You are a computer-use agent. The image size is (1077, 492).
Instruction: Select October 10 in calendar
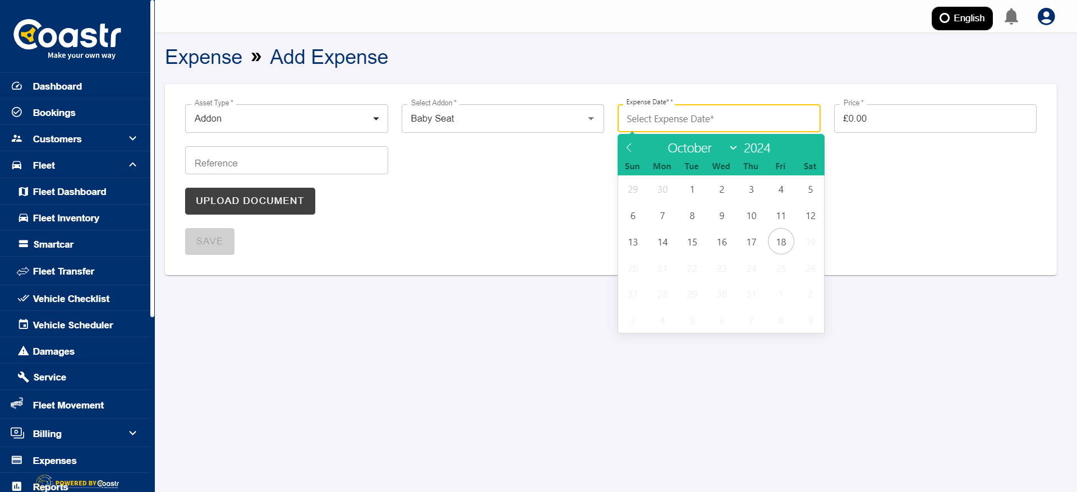tap(751, 216)
